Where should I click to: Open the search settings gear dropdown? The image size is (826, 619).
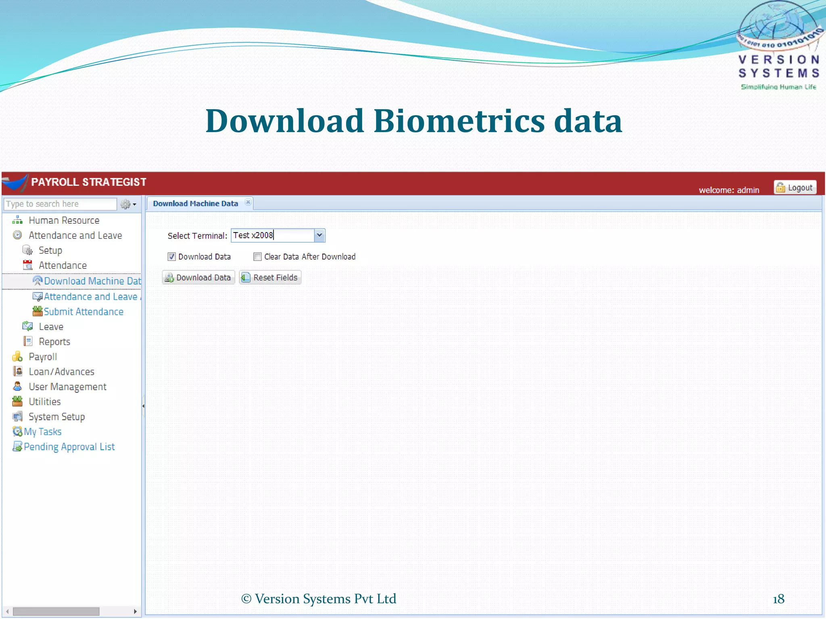coord(129,204)
